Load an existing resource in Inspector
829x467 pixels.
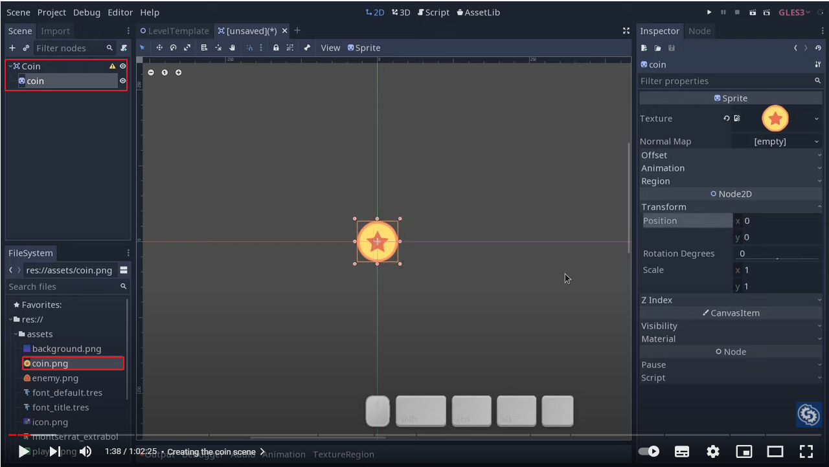click(x=657, y=48)
